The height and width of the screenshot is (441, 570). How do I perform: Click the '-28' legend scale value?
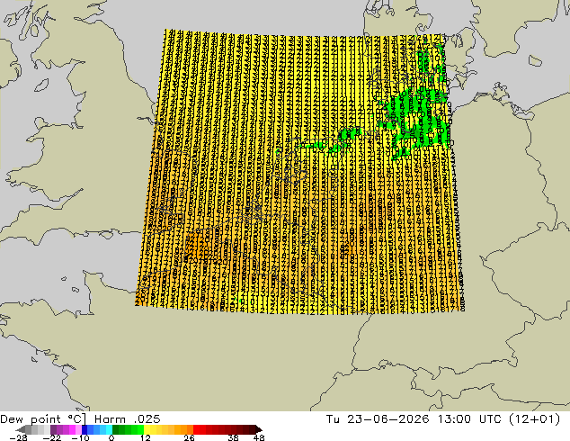[x=18, y=437]
